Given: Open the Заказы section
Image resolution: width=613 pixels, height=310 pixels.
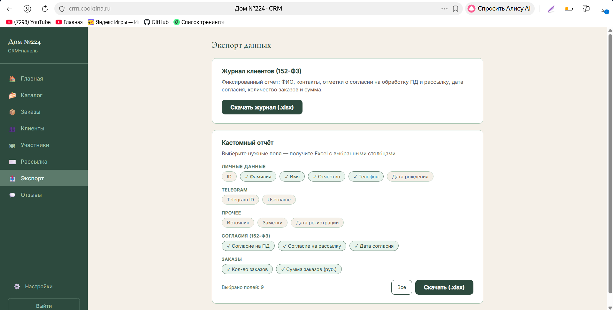Looking at the screenshot, I should [44, 112].
